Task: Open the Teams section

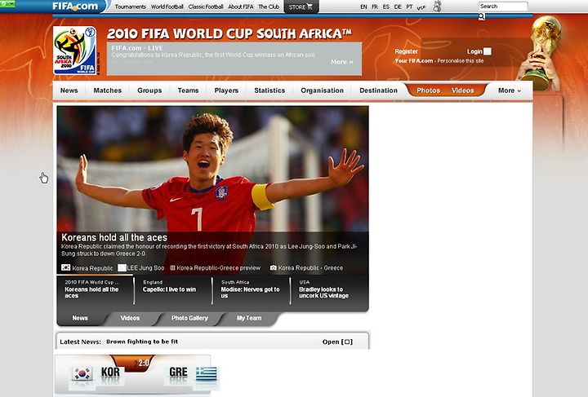Action: click(x=189, y=90)
